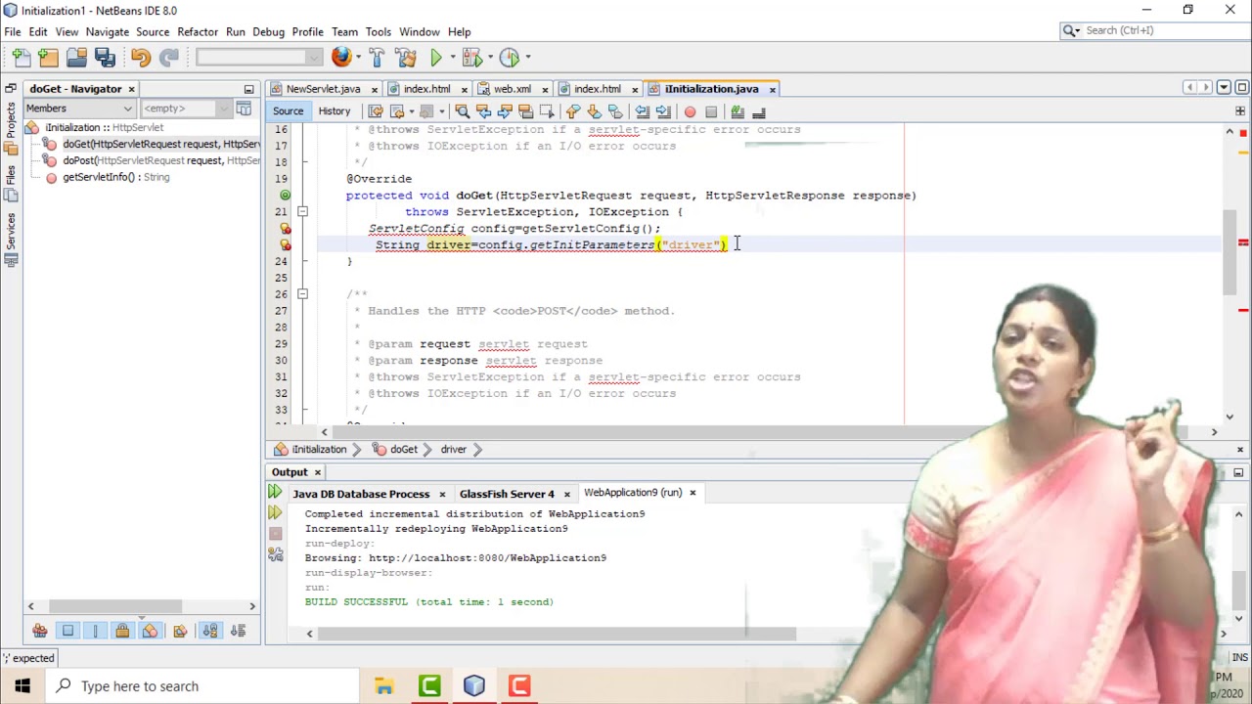Open the File menu

click(13, 31)
